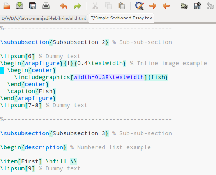Click the orange left arrow icon
216x175 pixels.
coord(166,6)
